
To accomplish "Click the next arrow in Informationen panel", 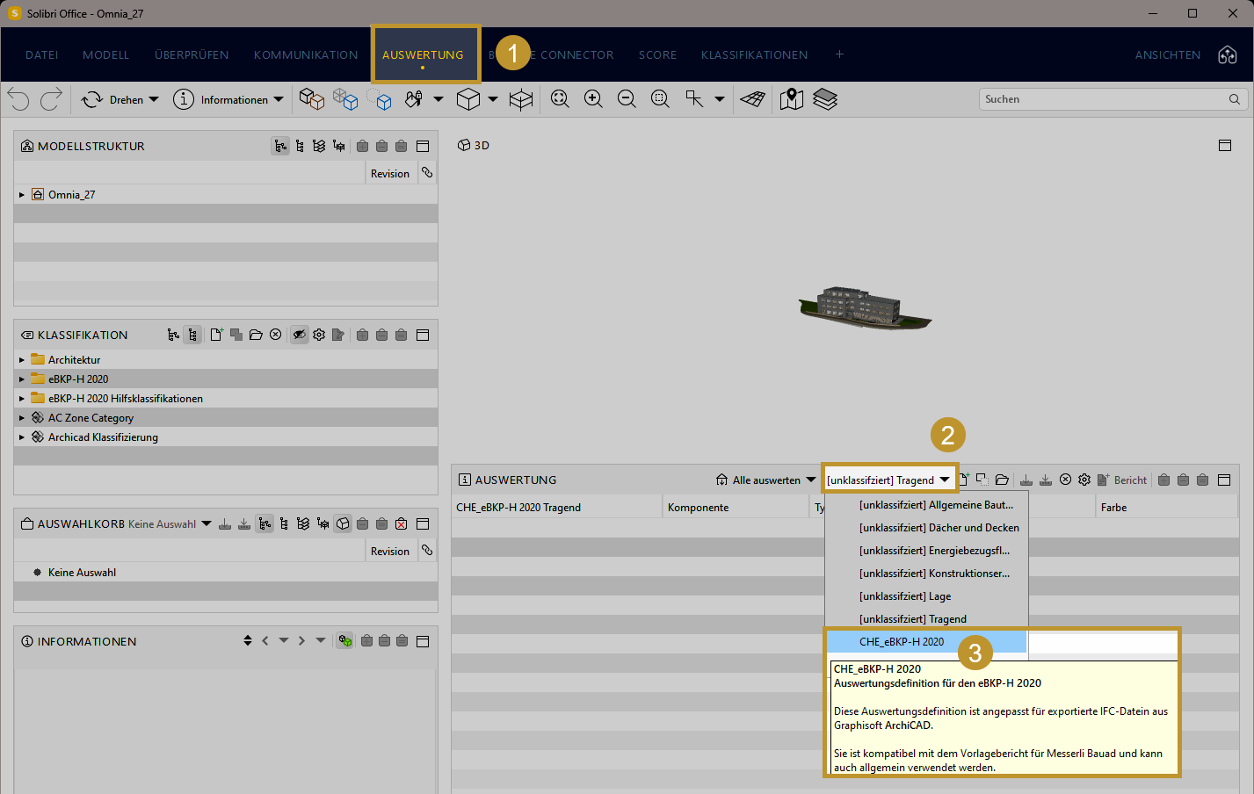I will coord(301,641).
